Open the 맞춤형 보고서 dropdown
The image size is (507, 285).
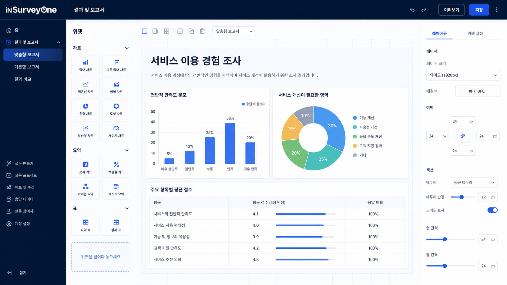[234, 31]
